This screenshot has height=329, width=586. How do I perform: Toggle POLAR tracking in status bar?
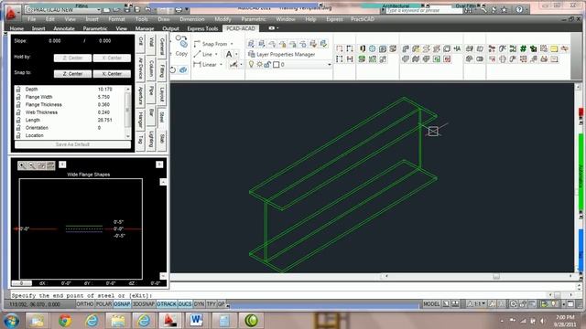coord(103,304)
